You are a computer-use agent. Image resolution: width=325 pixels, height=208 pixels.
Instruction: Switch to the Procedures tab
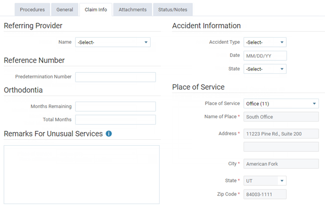coord(32,10)
